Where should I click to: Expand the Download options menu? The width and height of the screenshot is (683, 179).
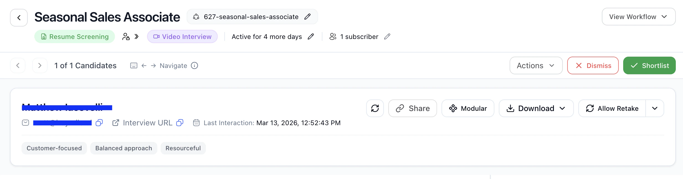pos(536,108)
